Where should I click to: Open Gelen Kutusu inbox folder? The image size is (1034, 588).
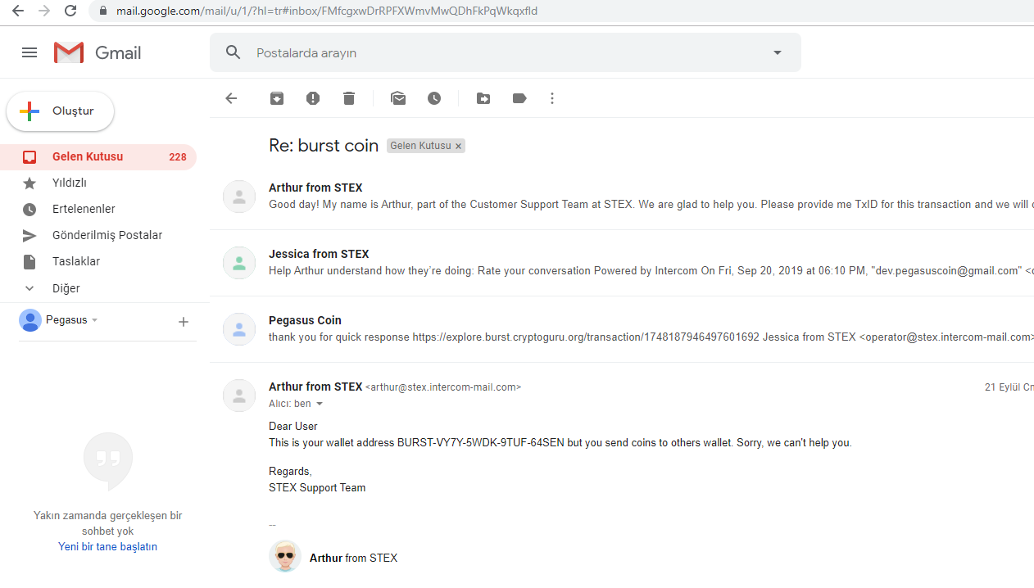[x=98, y=156]
